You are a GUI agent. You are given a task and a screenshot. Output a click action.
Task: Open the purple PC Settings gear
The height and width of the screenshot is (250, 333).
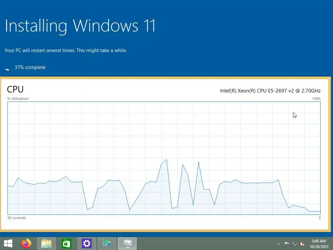87,243
